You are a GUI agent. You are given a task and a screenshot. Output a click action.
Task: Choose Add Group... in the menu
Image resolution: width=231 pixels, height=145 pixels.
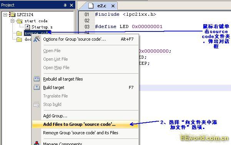[85, 116]
